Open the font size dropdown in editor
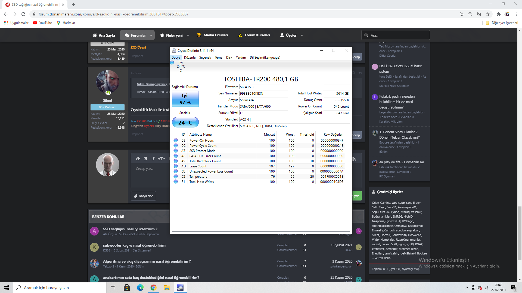 point(161,159)
